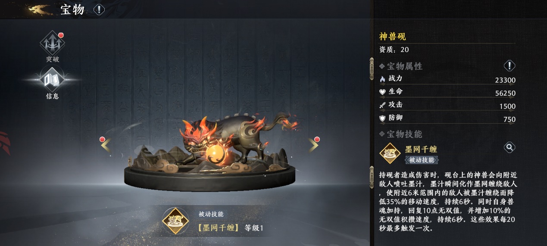Viewport: 547px width, 246px height.
Task: Click the 攻击 sword stat icon
Action: [x=382, y=105]
